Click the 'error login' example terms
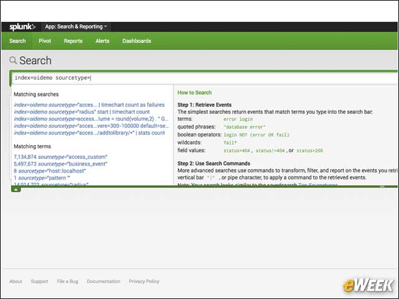 pos(238,119)
